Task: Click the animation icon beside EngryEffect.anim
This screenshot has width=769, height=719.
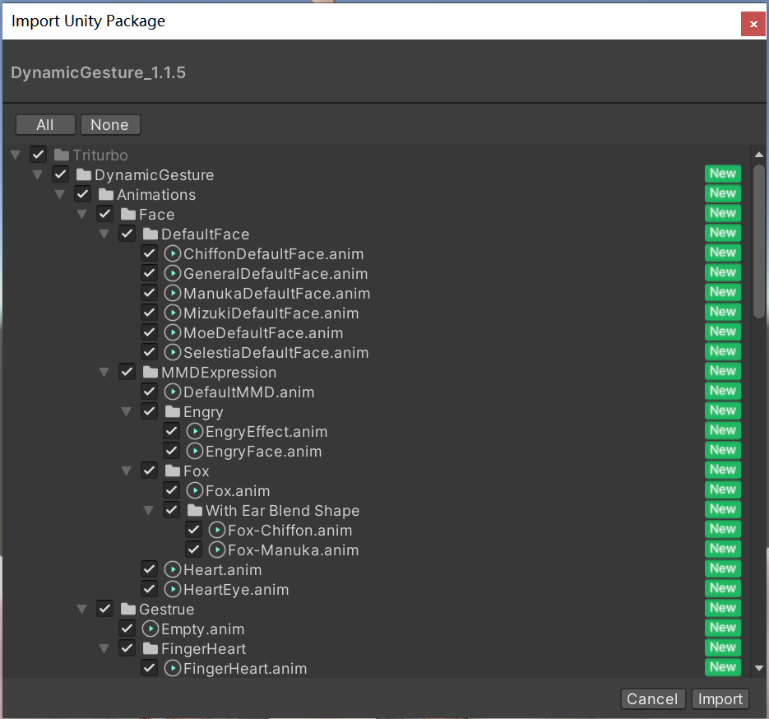Action: click(x=195, y=432)
